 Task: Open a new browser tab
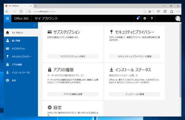36,6
